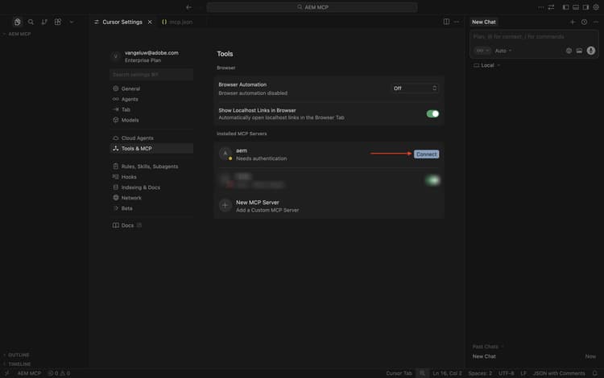The width and height of the screenshot is (604, 378).
Task: Click Cursor Tab in status bar
Action: 399,373
